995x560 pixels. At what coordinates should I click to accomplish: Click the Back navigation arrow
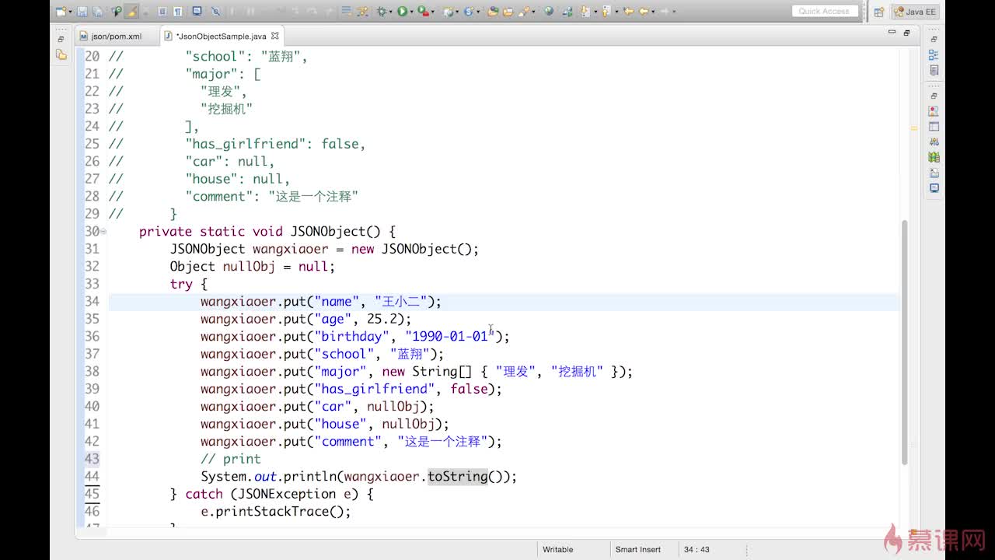click(x=643, y=11)
